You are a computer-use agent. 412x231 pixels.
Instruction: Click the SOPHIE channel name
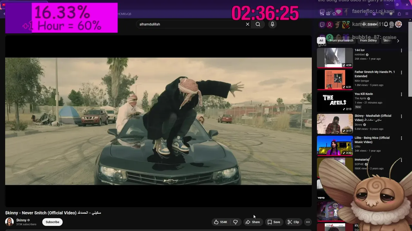[359, 164]
